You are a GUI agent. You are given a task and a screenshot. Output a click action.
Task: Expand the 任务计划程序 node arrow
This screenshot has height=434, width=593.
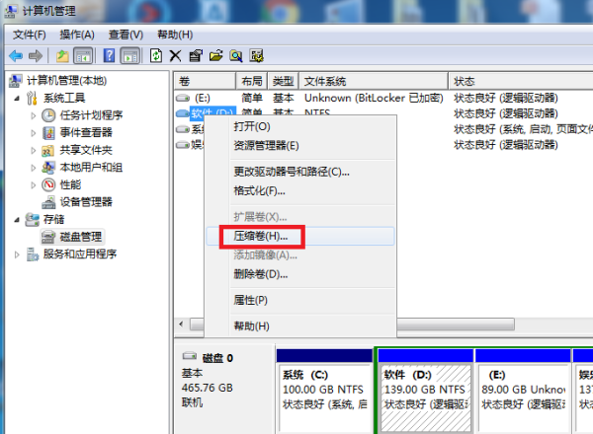point(34,115)
